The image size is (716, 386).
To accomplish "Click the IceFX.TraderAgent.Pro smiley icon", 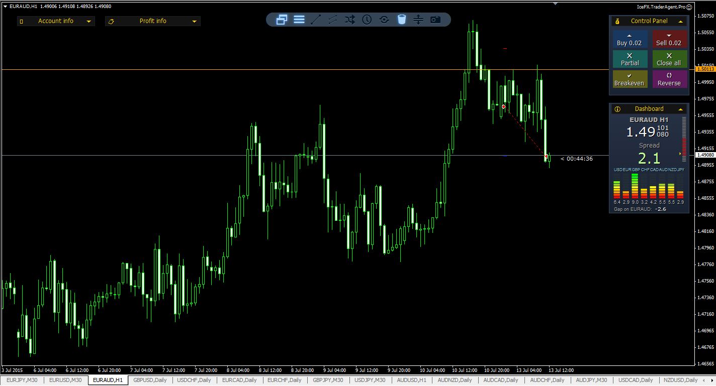I will [689, 7].
